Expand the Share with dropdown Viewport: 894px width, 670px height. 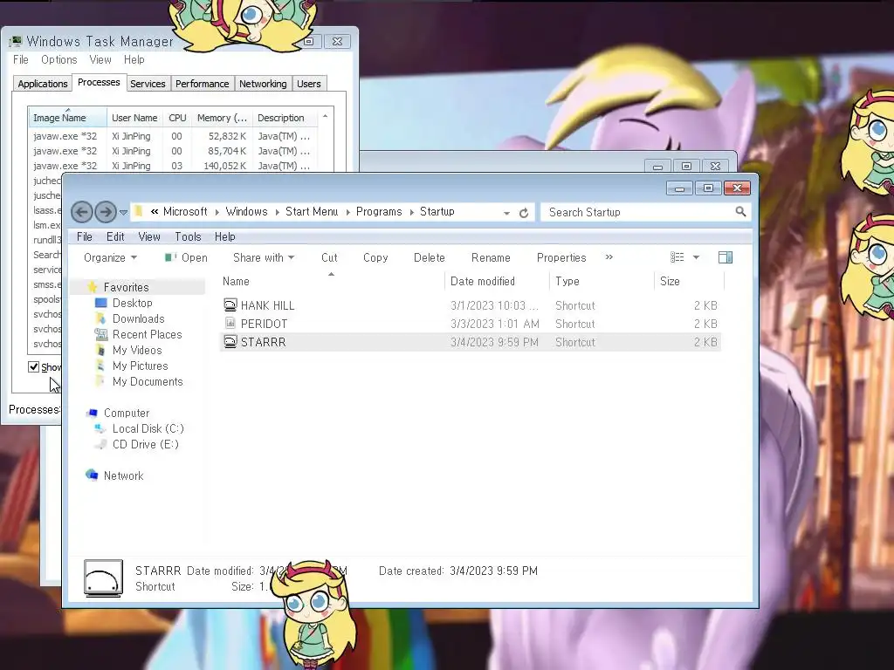pyautogui.click(x=264, y=257)
